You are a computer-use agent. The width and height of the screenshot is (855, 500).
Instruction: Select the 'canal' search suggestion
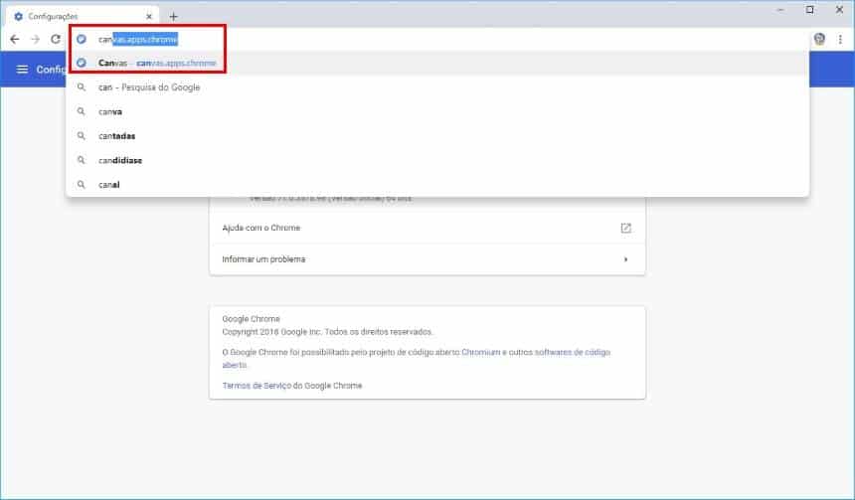437,184
